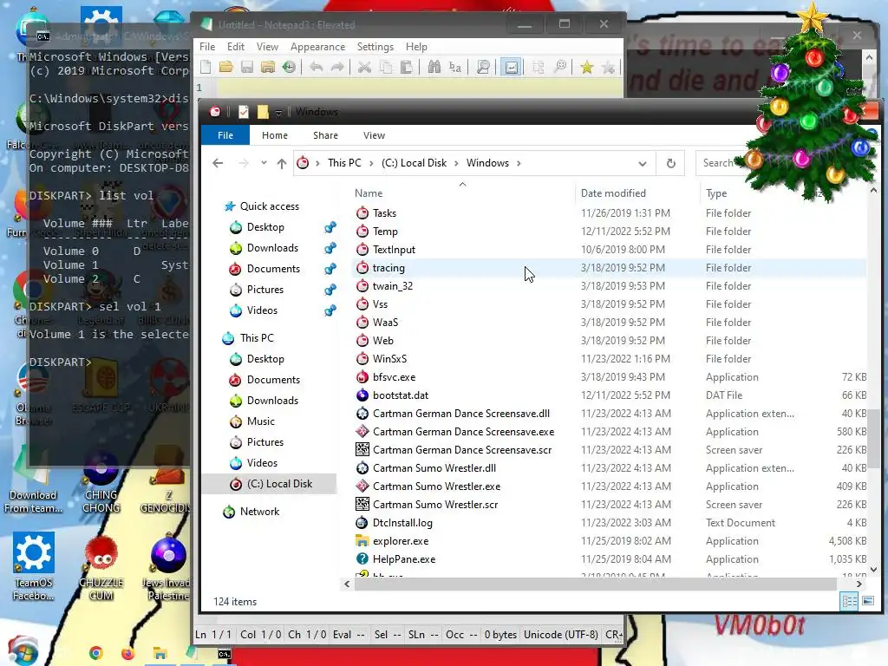Open the recent locations dropdown in Explorer
888x666 pixels.
[264, 163]
